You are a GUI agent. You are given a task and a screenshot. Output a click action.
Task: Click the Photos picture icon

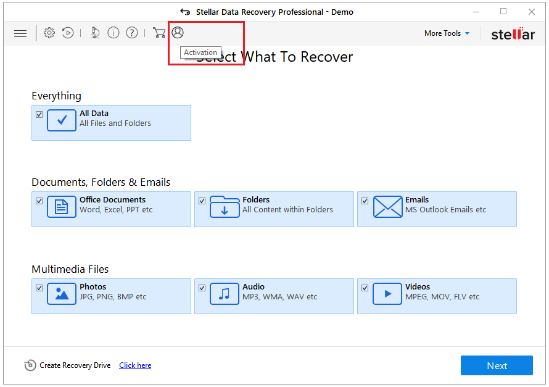pyautogui.click(x=62, y=294)
